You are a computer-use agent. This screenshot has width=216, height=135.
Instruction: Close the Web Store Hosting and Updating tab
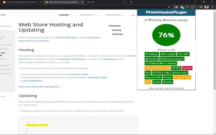[x=82, y=2]
